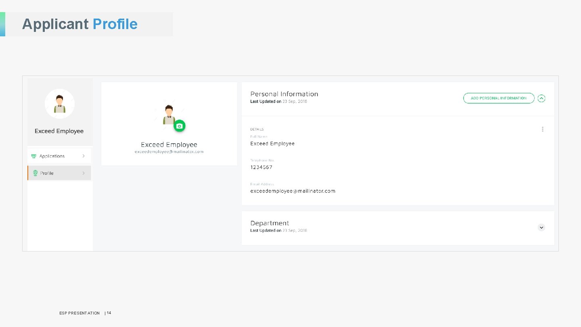This screenshot has height=327, width=581.
Task: Click the telephone number 1234567
Action: coord(261,167)
